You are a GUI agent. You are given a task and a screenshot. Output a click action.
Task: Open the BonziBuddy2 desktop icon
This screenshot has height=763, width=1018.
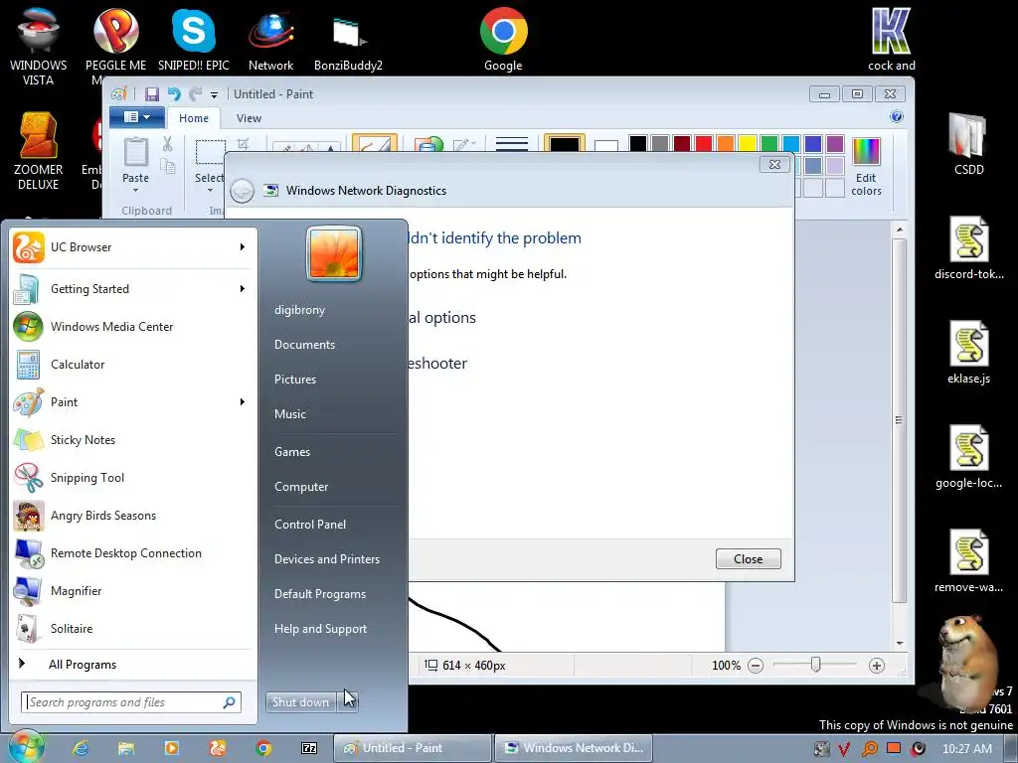(x=348, y=40)
